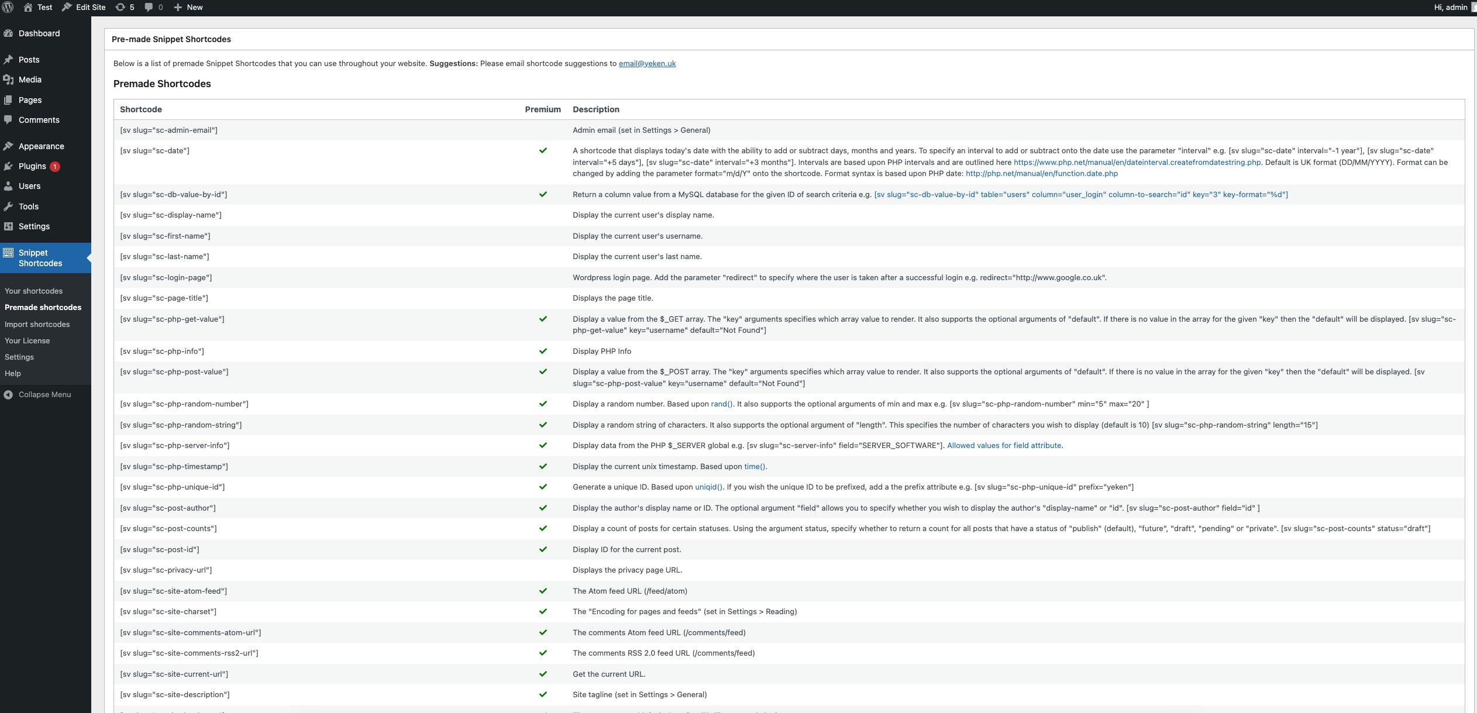Select the [sv slug="sc-site-description"] shortcode text
Image resolution: width=1477 pixels, height=713 pixels.
tap(175, 694)
